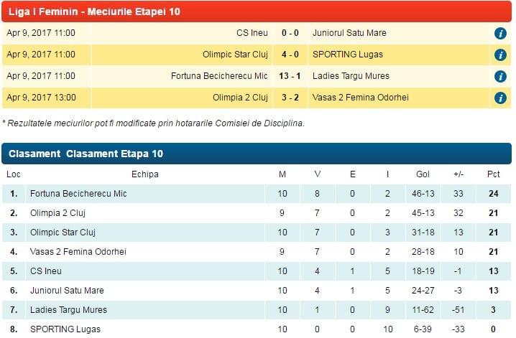Select Vasas 2 Femina Odorhei fixture team
The image size is (516, 338).
pos(360,97)
